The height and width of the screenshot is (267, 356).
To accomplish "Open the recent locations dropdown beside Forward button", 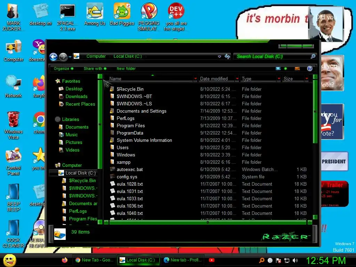I will point(70,57).
